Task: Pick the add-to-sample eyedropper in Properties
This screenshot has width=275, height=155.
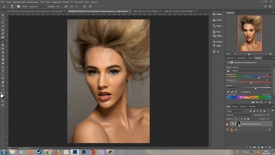Action: coord(232,92)
